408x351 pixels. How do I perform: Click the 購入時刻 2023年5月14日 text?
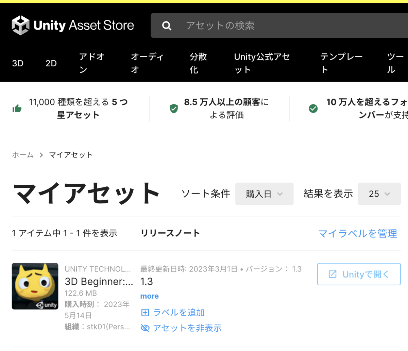[x=97, y=310]
